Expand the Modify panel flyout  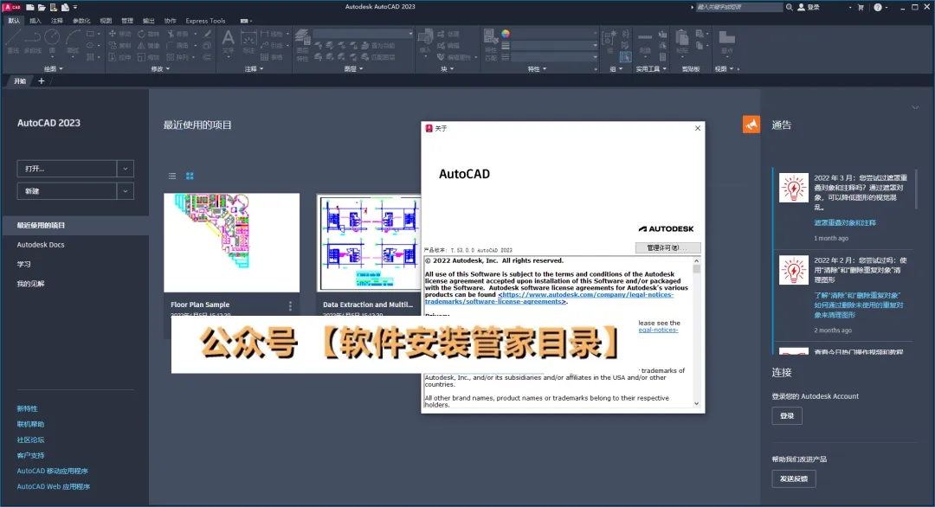(x=160, y=69)
